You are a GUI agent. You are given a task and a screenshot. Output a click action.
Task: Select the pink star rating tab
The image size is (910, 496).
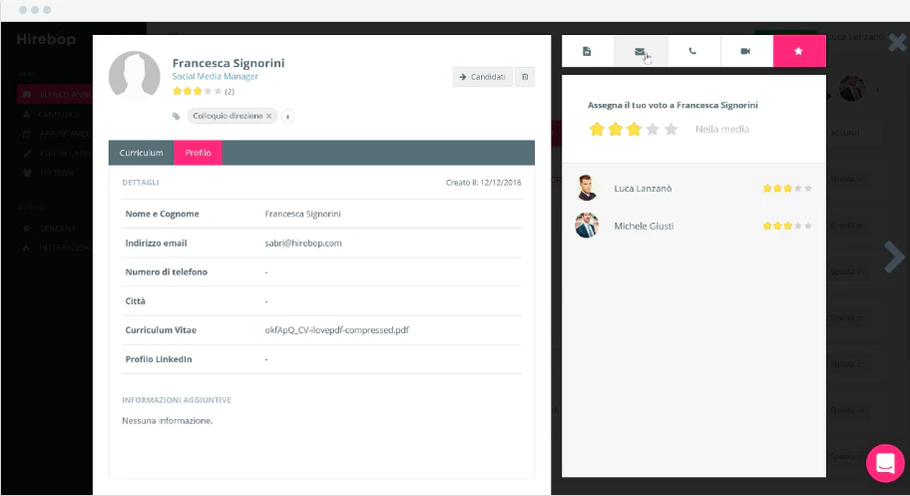799,51
